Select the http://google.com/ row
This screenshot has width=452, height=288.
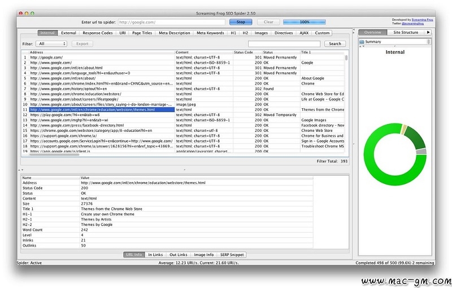[182, 57]
